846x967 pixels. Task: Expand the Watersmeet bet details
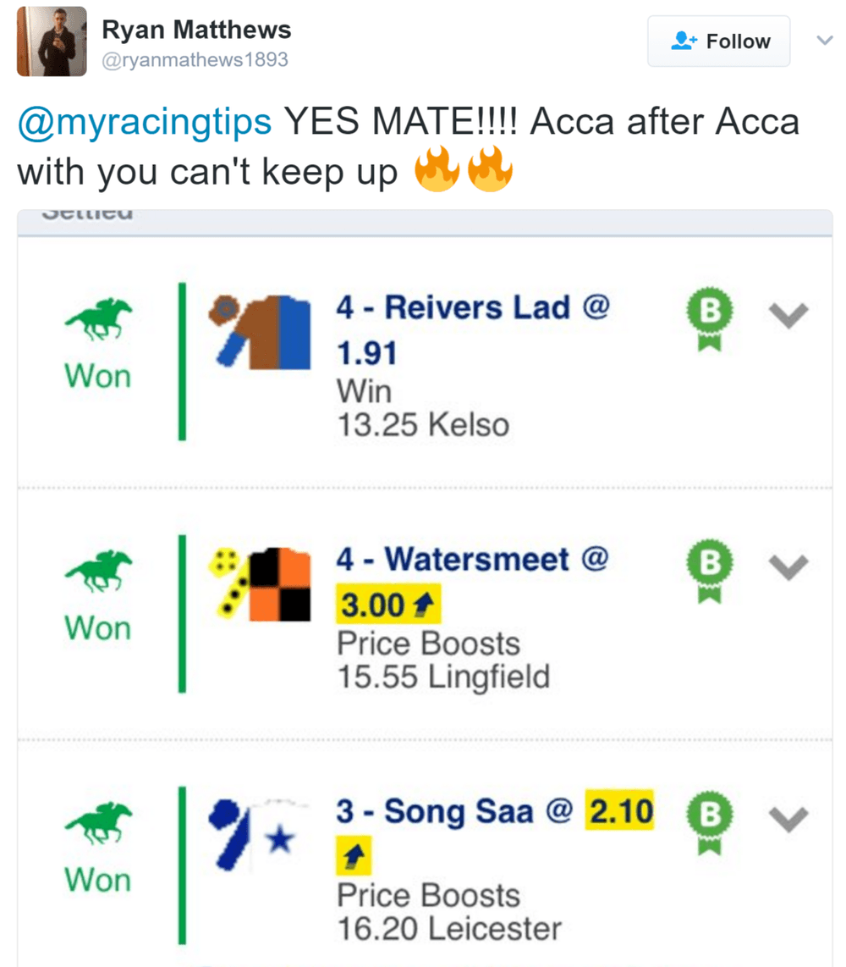(788, 566)
